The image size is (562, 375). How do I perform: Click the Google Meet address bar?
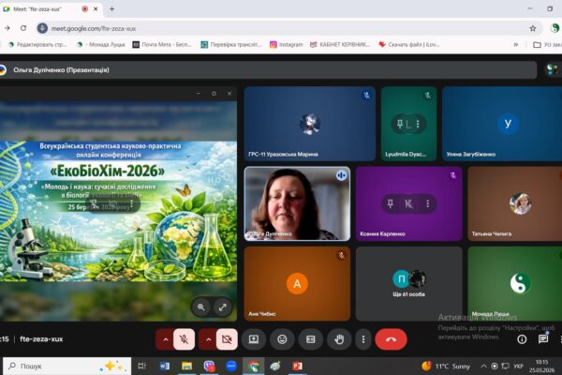click(281, 28)
